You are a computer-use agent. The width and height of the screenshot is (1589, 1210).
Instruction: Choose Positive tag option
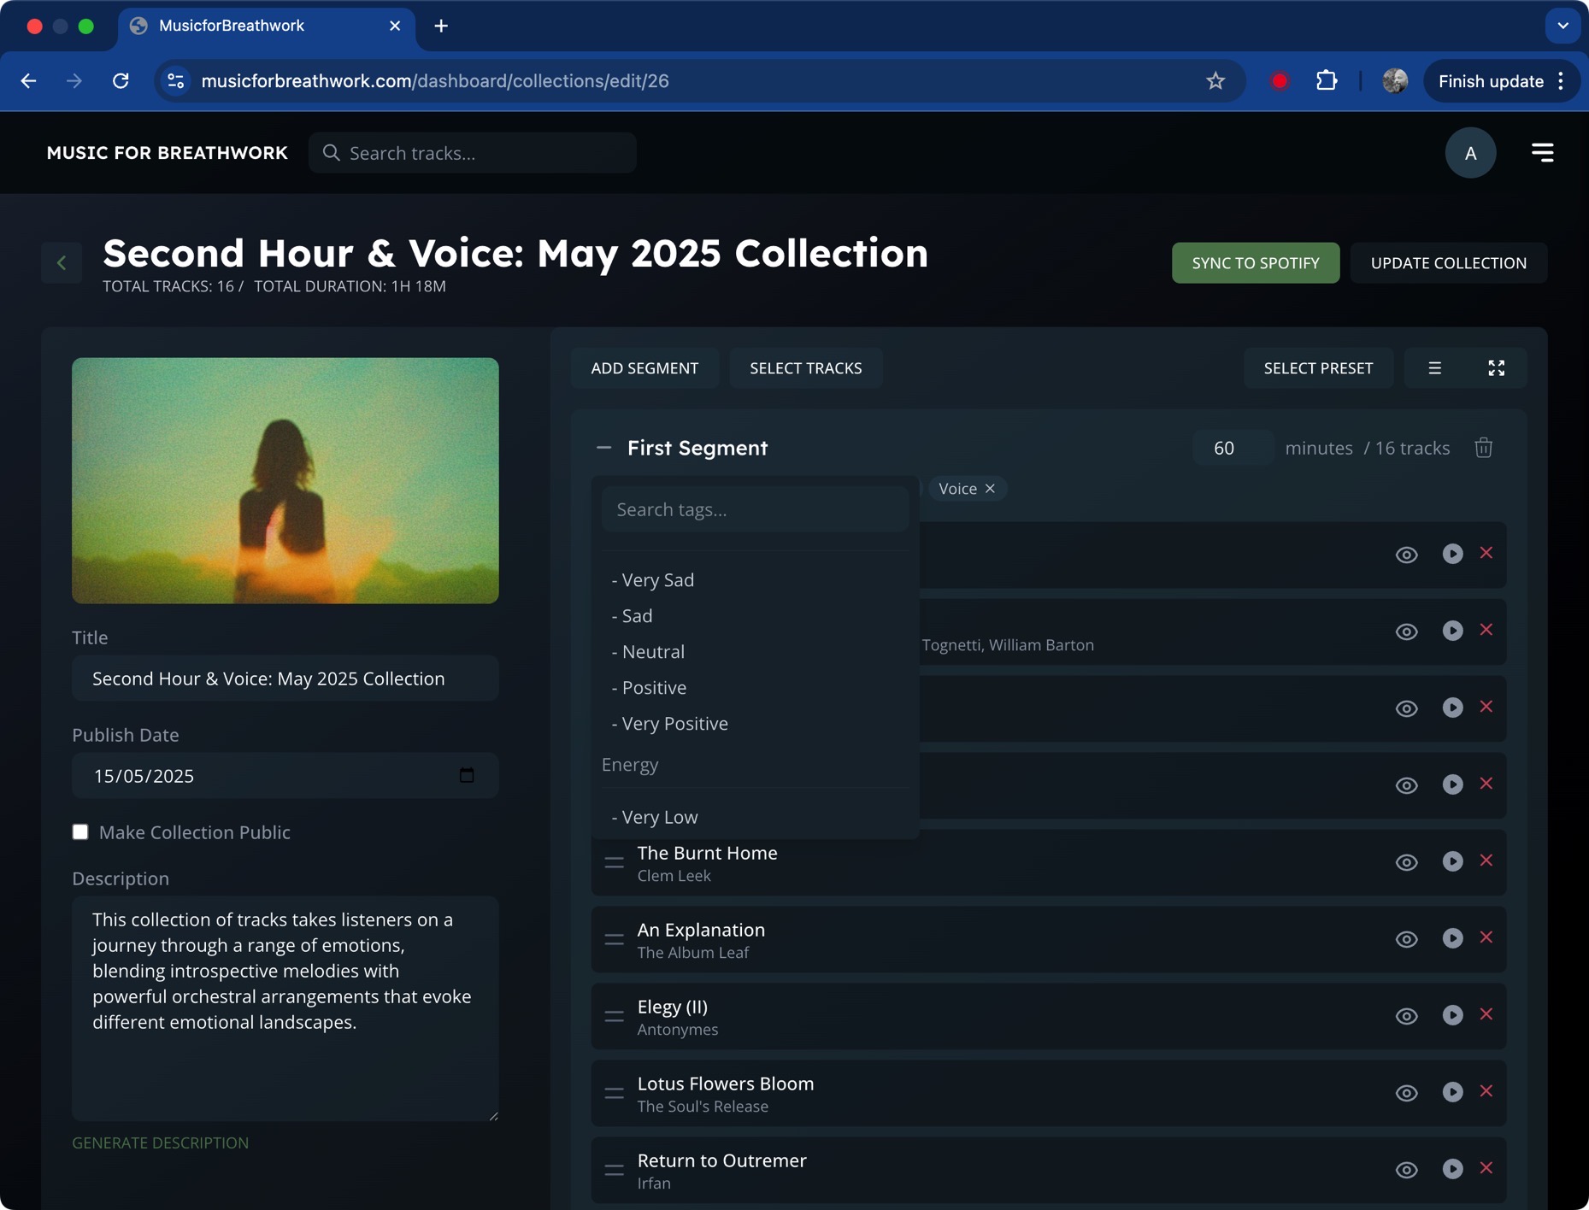pyautogui.click(x=649, y=687)
